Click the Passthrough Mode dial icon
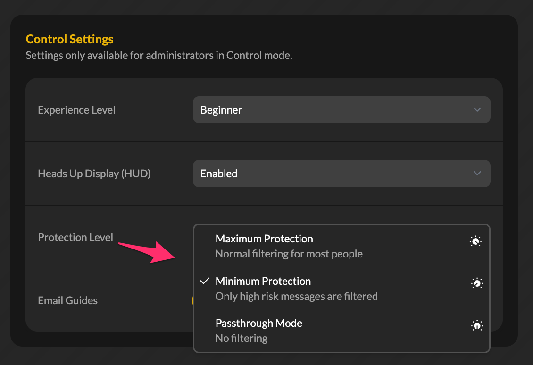Viewport: 533px width, 365px height. click(477, 325)
